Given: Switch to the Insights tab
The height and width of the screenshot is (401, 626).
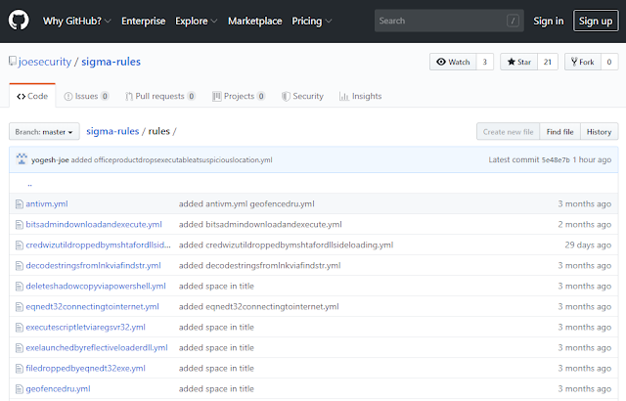Looking at the screenshot, I should click(x=361, y=96).
